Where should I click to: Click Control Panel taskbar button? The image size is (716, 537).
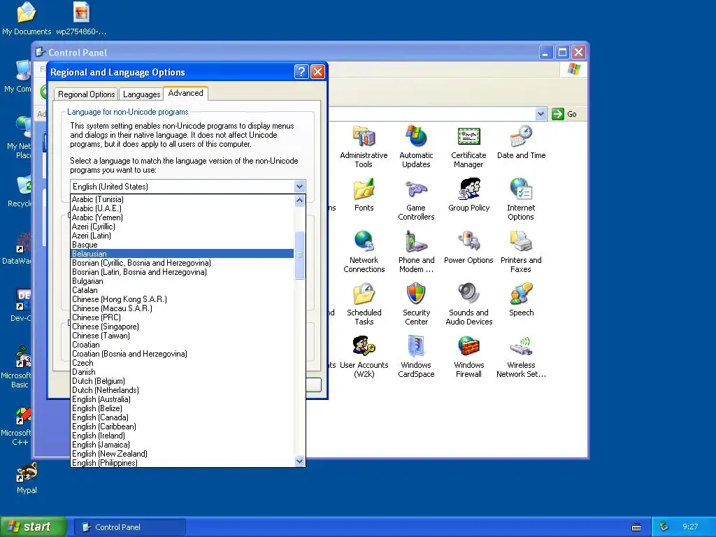tap(129, 527)
